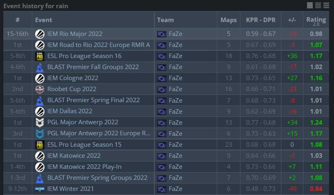Open the IEM Cologne 2022 event link
Screen dimensions: 334x195
point(73,78)
